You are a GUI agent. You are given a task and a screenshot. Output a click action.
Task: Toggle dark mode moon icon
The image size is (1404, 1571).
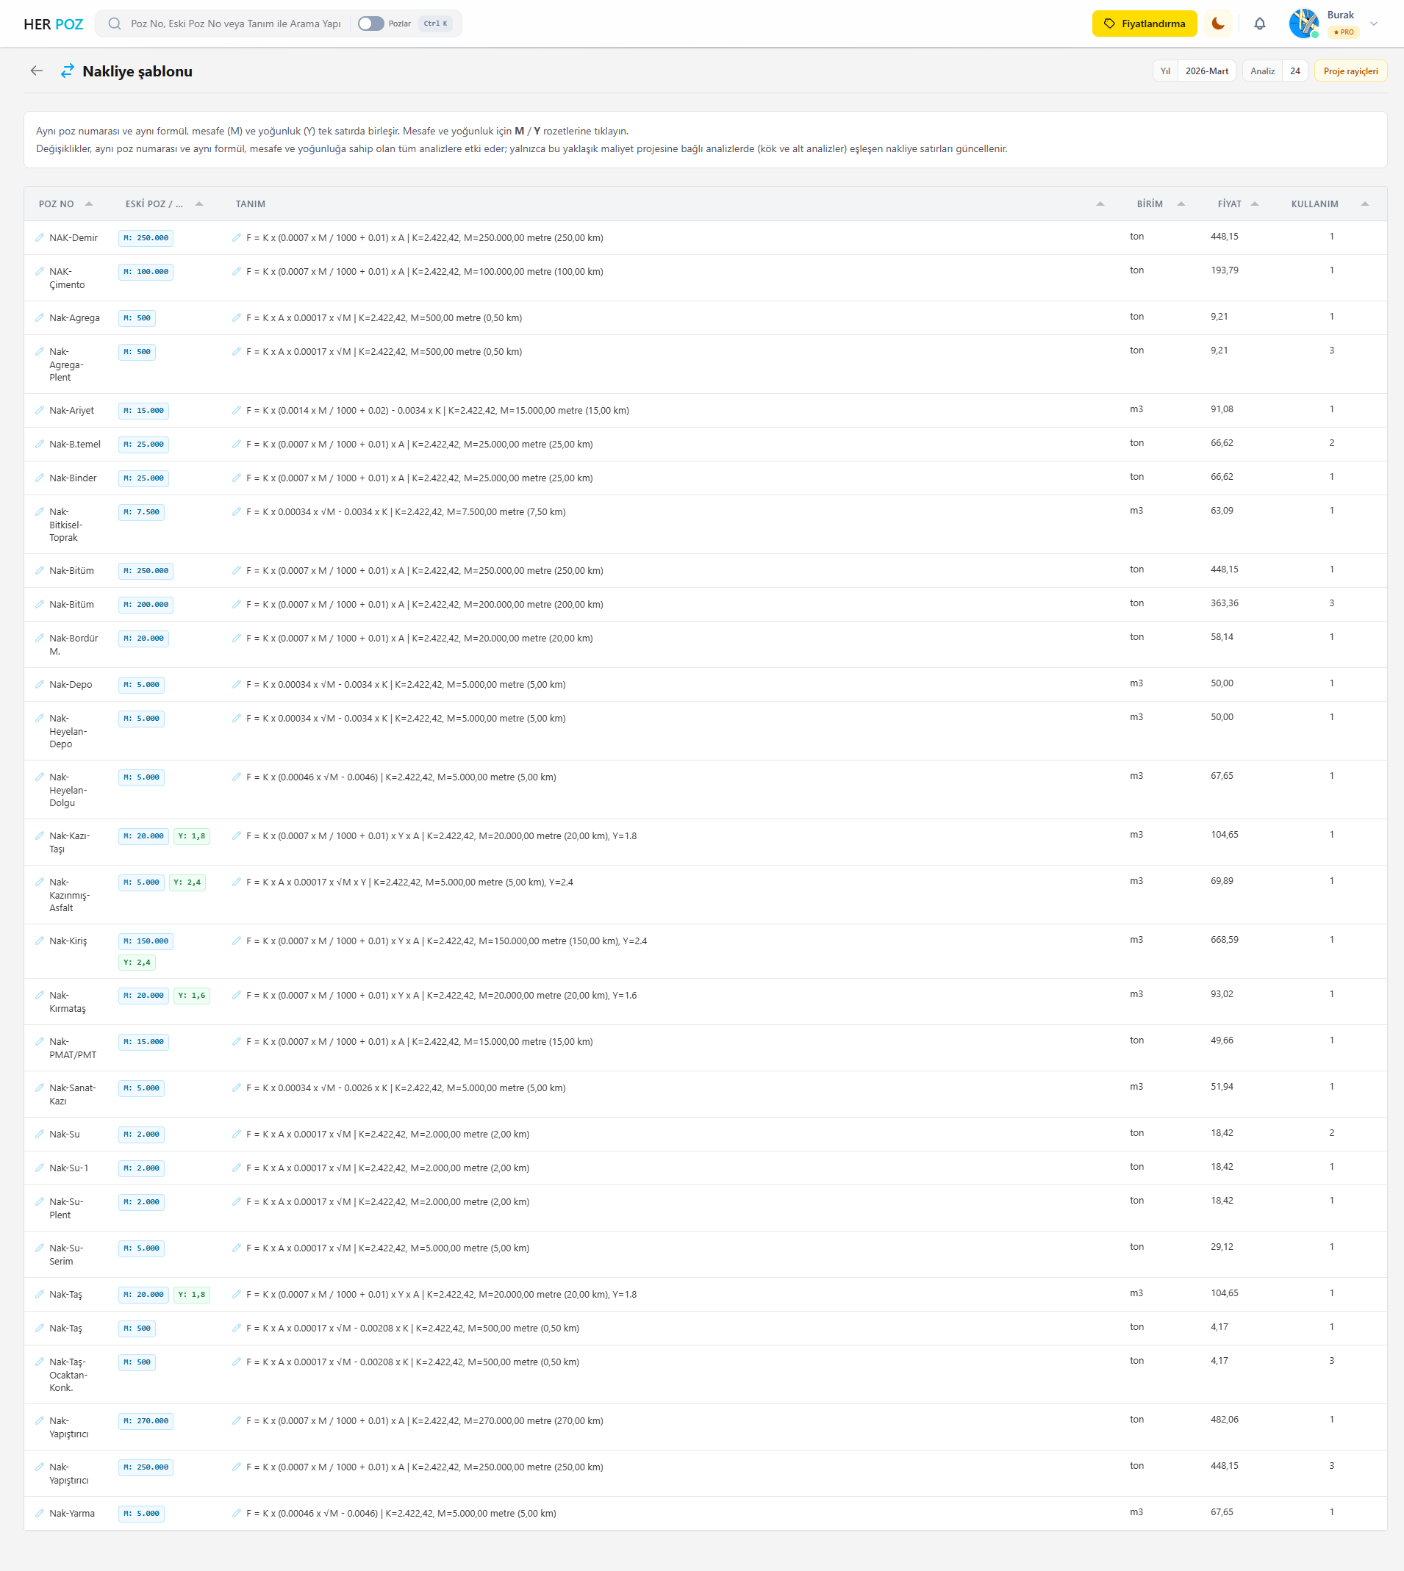pos(1217,24)
